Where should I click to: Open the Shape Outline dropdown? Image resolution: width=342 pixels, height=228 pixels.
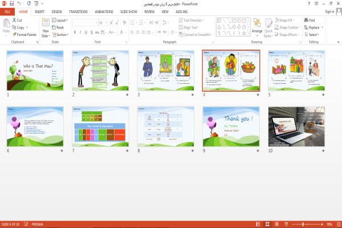pyautogui.click(x=287, y=27)
